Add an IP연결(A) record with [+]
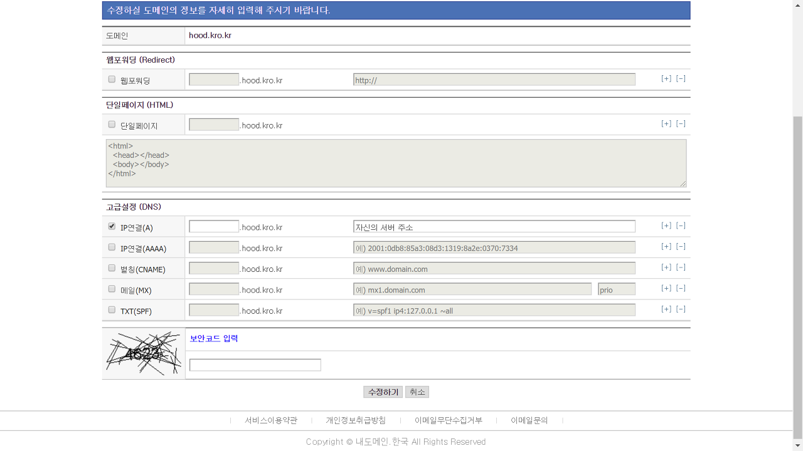 (x=666, y=226)
